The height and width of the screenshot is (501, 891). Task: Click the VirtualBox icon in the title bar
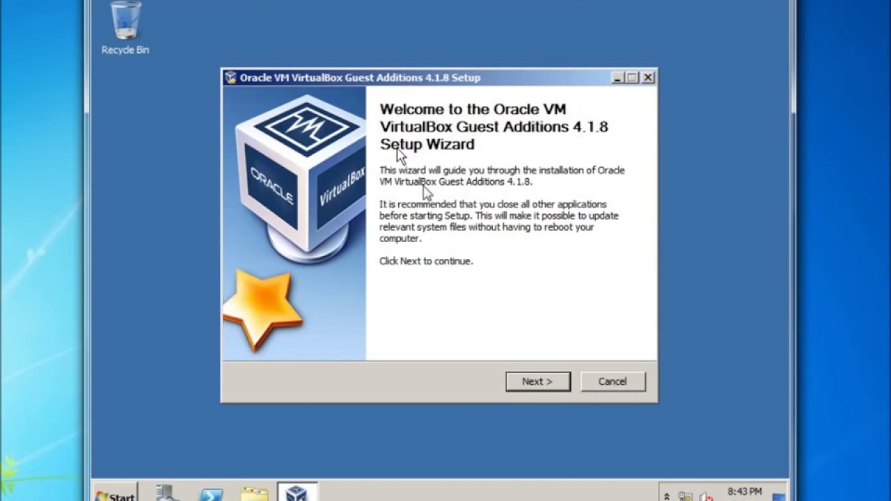point(231,77)
